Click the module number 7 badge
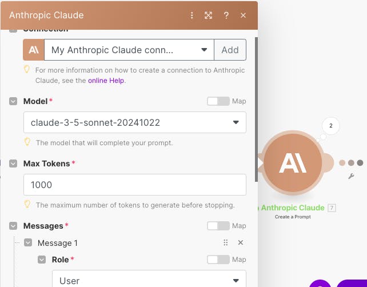367x287 pixels. click(x=332, y=208)
